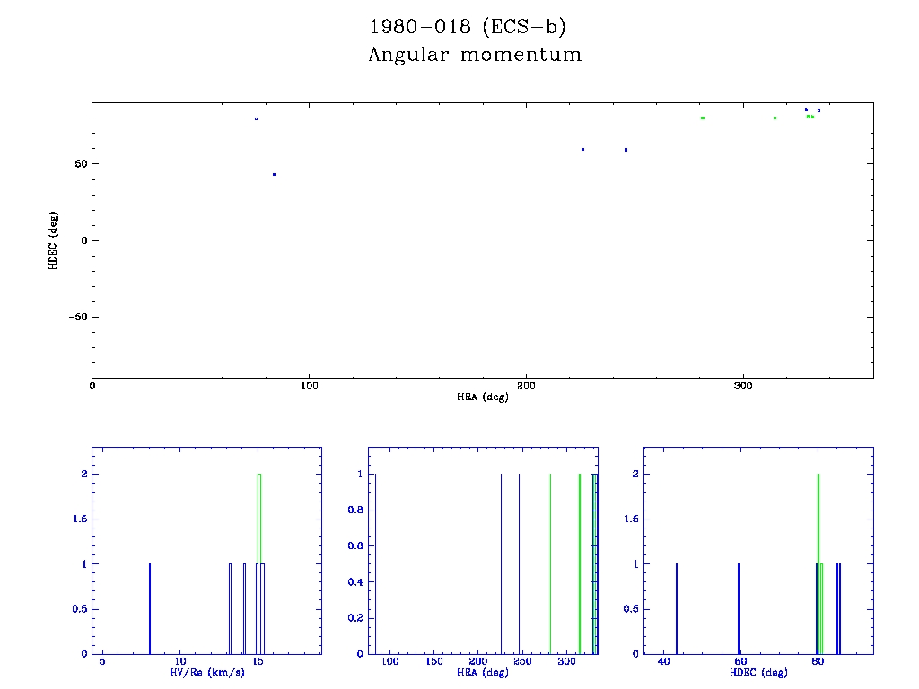This screenshot has height=689, width=919.
Task: Click the "HDEC (deg)" label under the right histogram
Action: pyautogui.click(x=759, y=672)
